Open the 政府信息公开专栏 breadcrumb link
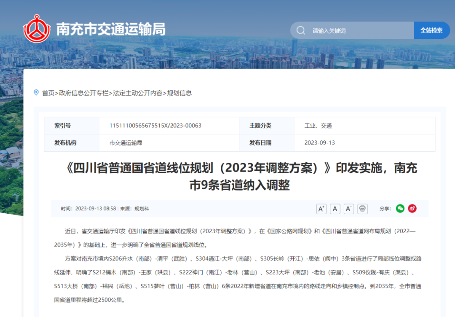The image size is (455, 317). (x=83, y=93)
